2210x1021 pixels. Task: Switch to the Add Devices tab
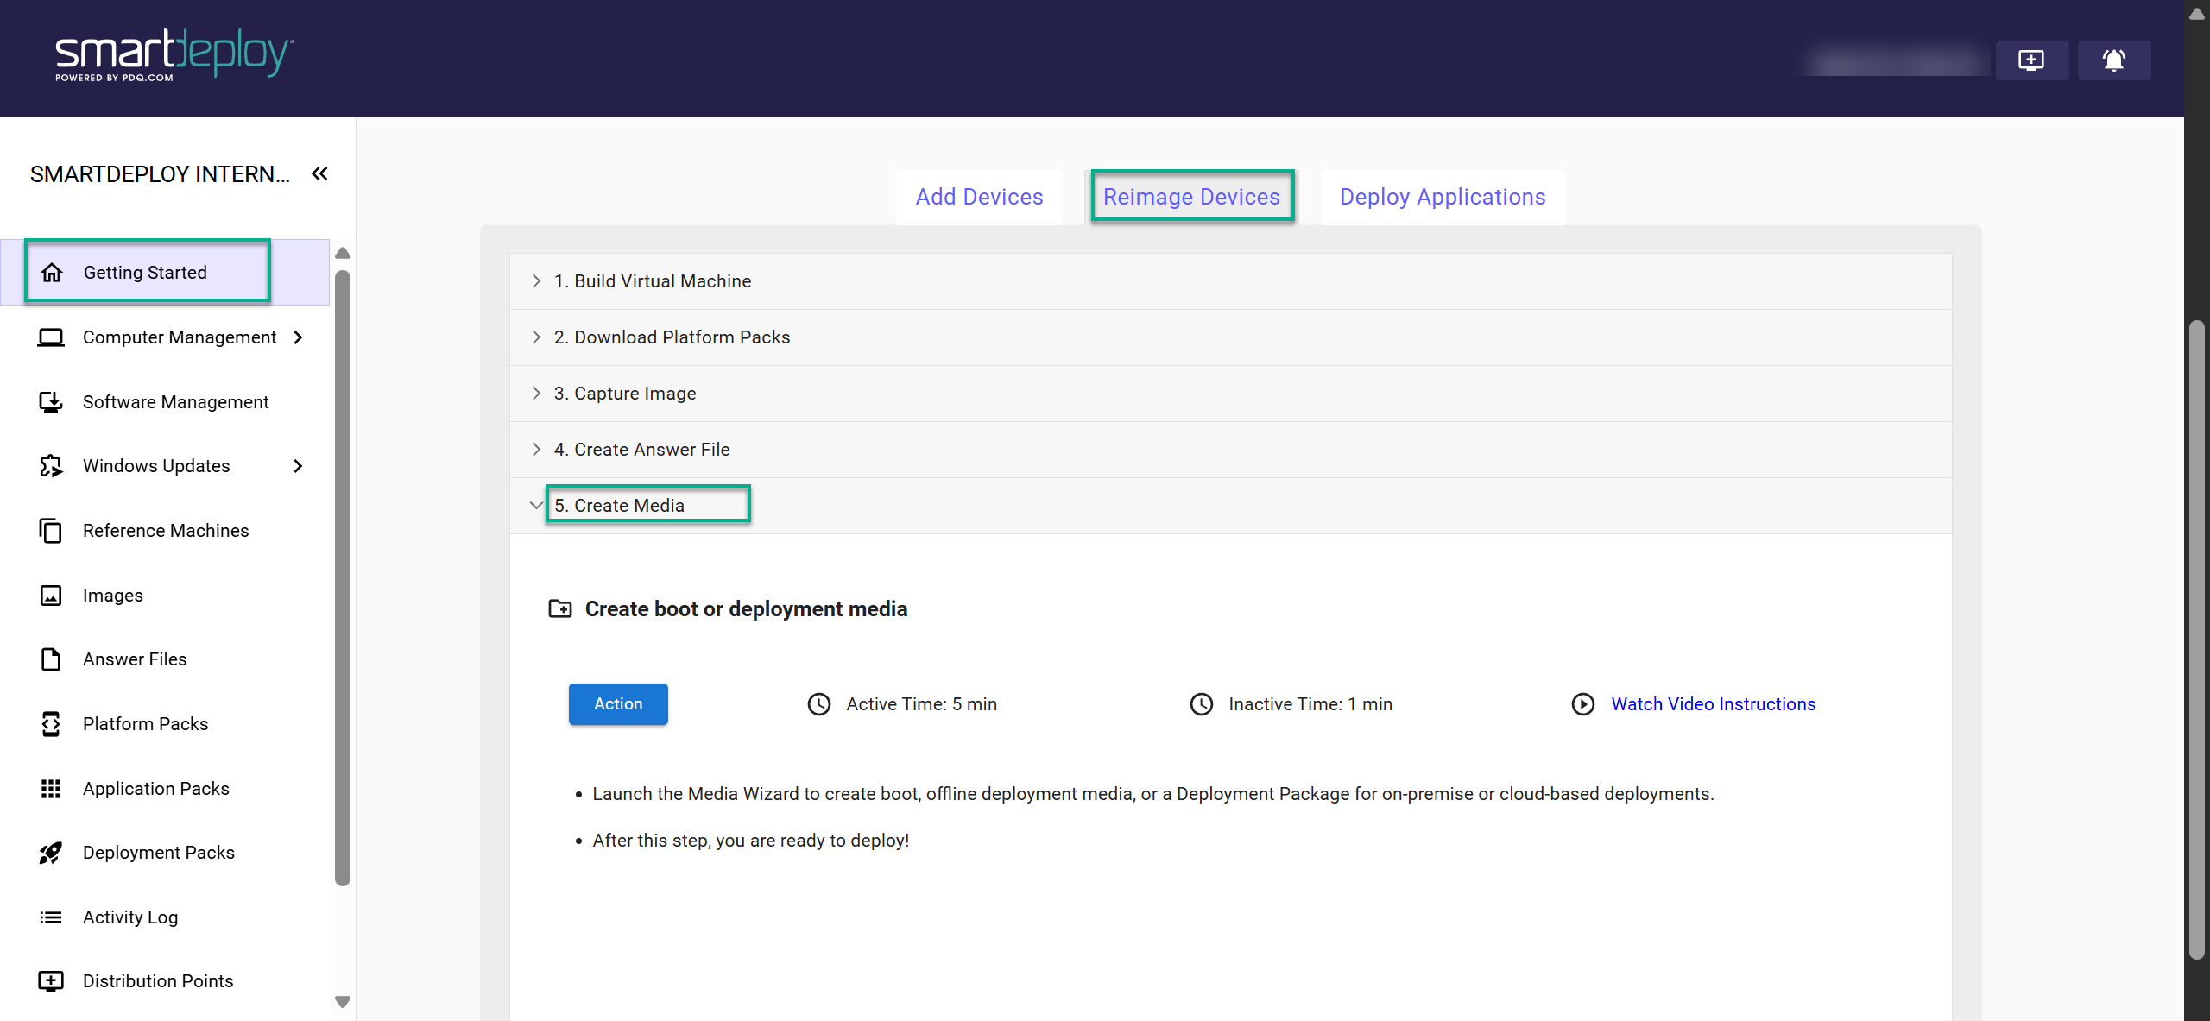tap(979, 197)
